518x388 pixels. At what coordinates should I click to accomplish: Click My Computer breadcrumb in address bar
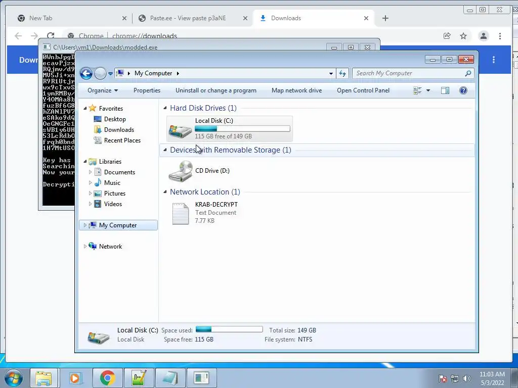[x=153, y=73]
